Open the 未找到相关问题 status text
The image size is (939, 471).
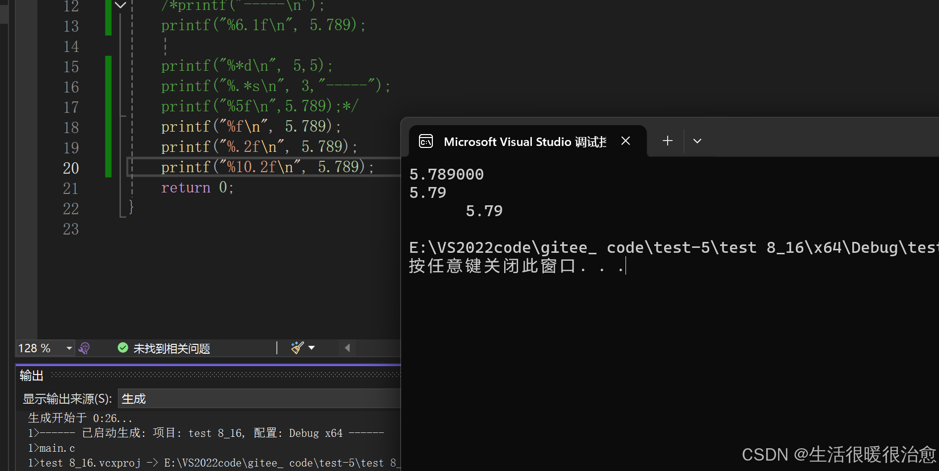point(171,348)
